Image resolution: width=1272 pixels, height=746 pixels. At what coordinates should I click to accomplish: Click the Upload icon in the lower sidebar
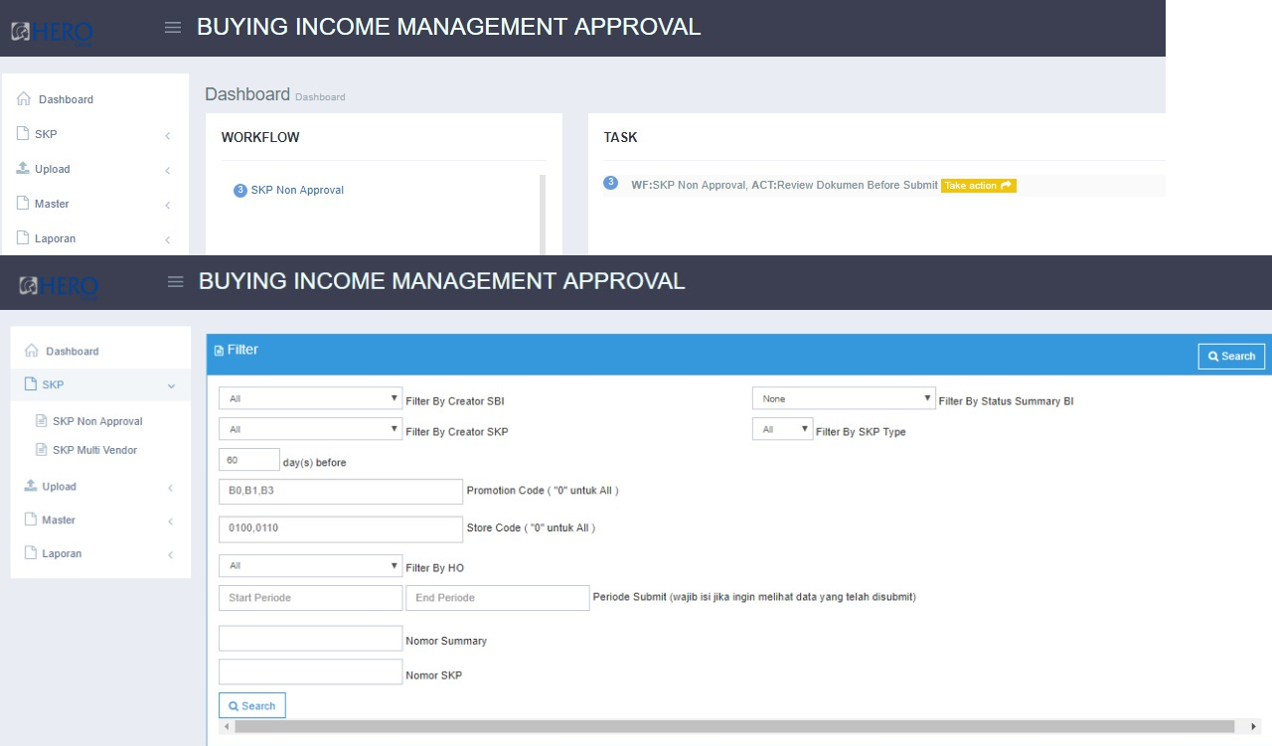point(31,486)
